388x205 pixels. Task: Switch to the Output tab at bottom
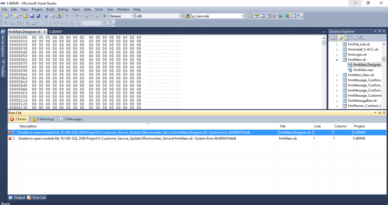tap(17, 198)
